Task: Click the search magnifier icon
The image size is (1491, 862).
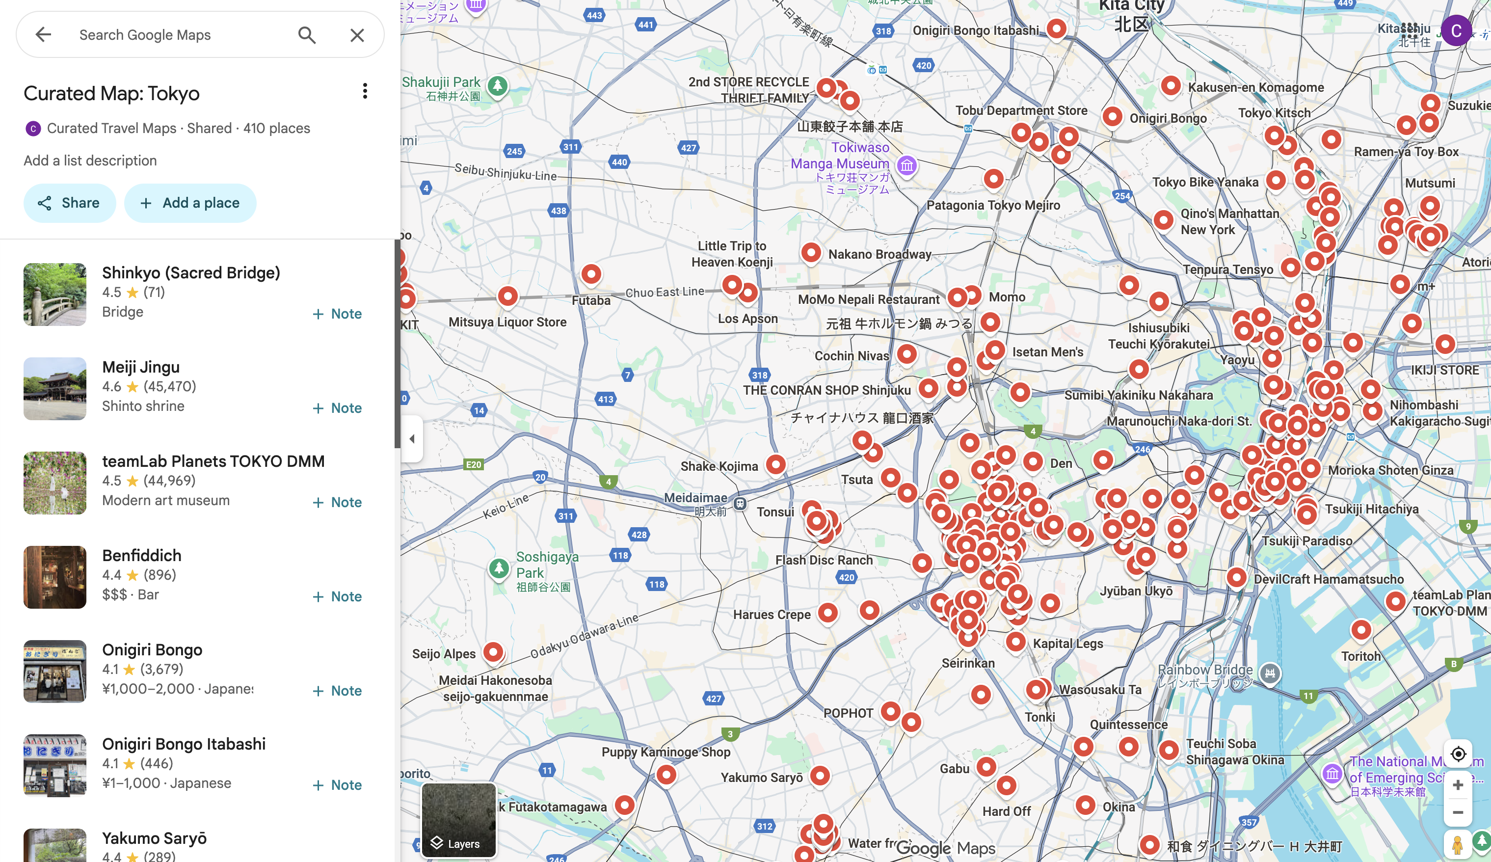Action: pyautogui.click(x=306, y=35)
